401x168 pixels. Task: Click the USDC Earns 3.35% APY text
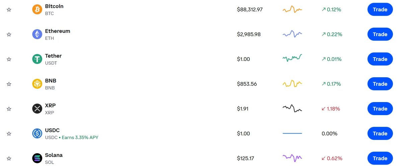pyautogui.click(x=80, y=137)
